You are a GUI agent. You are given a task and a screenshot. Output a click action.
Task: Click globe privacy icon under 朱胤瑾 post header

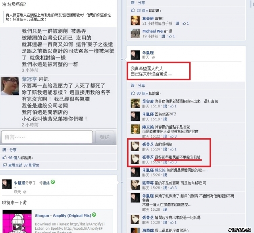(x=153, y=57)
